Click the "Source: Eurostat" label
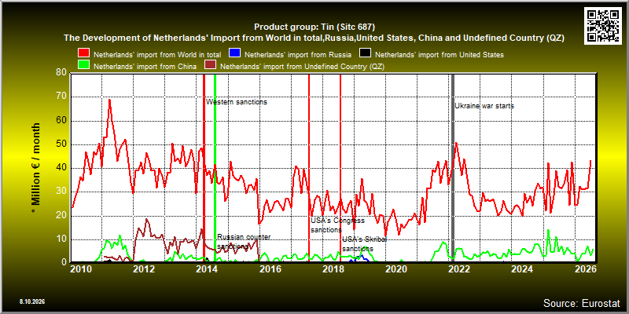The width and height of the screenshot is (629, 314). point(581,302)
